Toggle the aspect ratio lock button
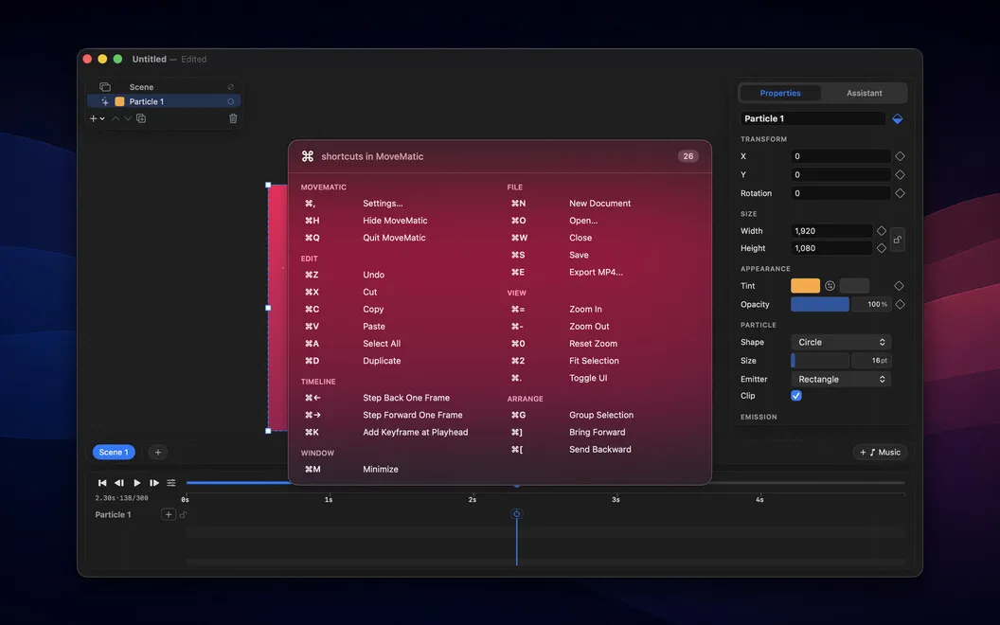The image size is (1000, 625). [898, 240]
